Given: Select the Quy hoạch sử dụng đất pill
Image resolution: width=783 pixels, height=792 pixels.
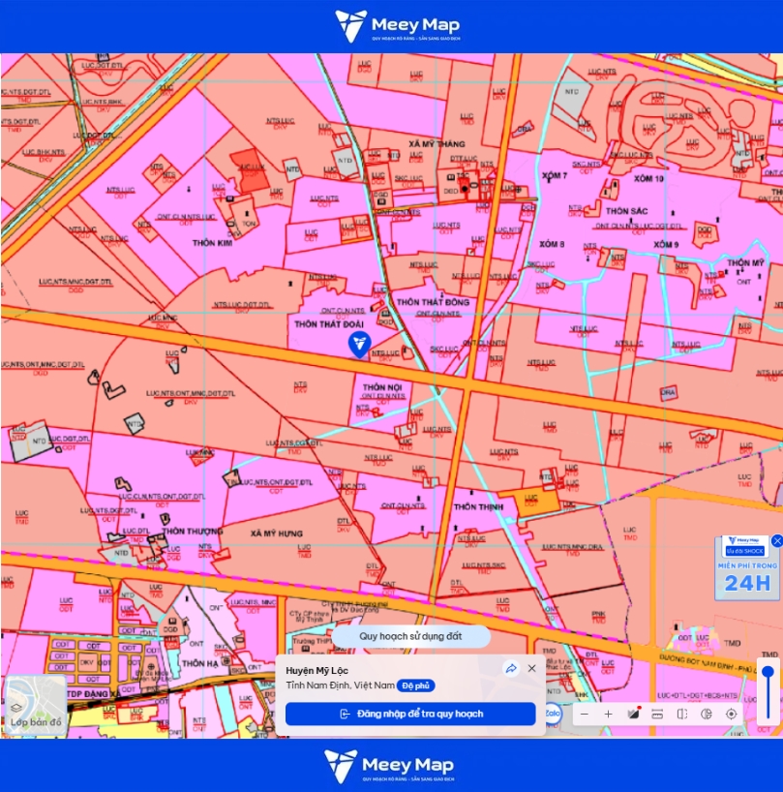Looking at the screenshot, I should (411, 636).
